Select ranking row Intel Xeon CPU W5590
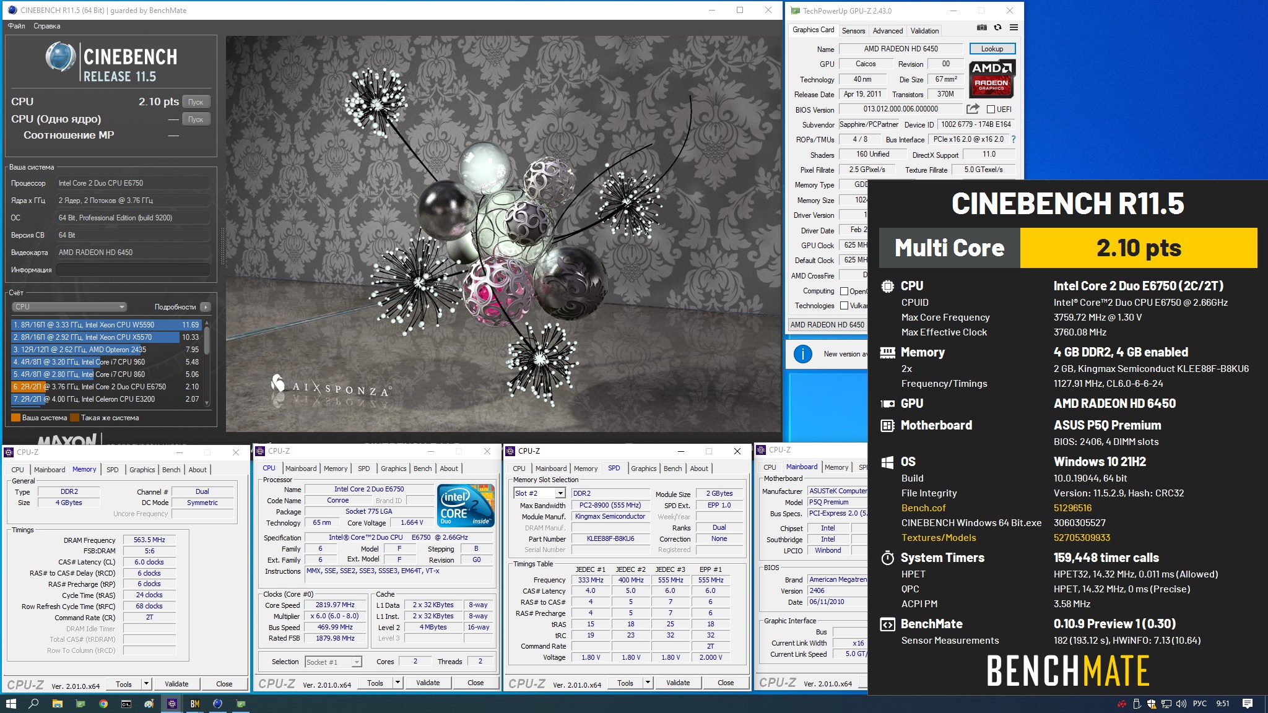The width and height of the screenshot is (1268, 713). point(106,325)
